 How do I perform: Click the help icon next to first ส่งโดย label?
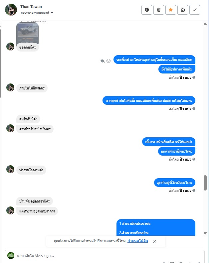click(x=194, y=77)
